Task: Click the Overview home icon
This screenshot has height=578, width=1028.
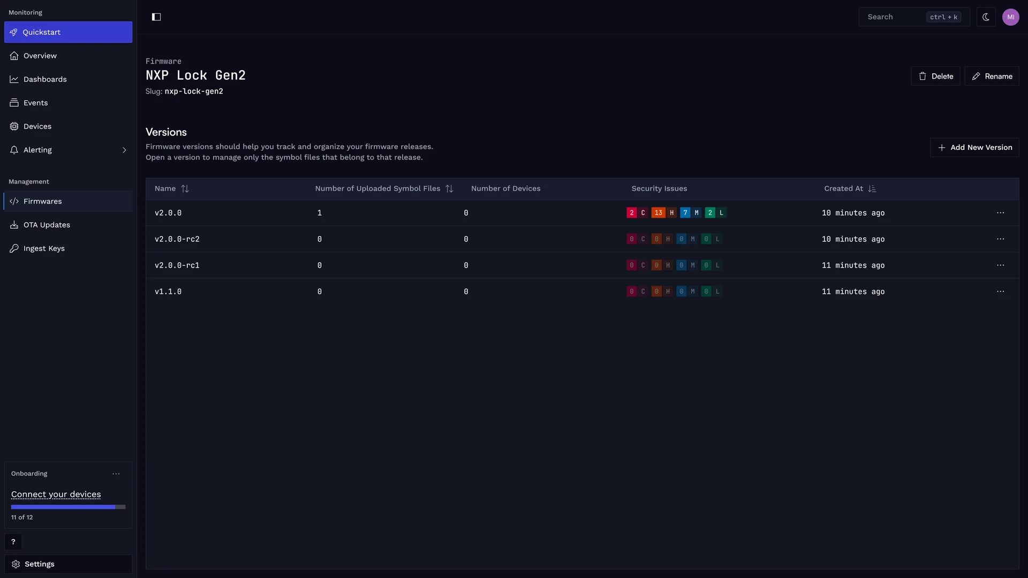Action: pos(14,56)
